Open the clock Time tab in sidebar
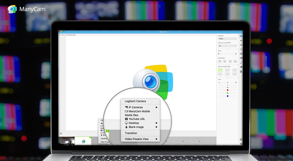293x161 pixels. pyautogui.click(x=241, y=49)
